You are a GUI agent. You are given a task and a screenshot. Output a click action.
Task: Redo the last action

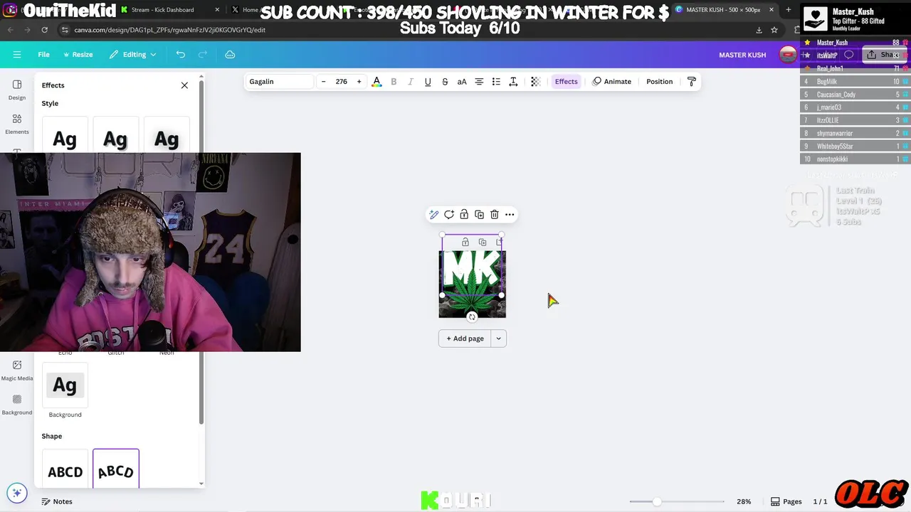(x=203, y=55)
